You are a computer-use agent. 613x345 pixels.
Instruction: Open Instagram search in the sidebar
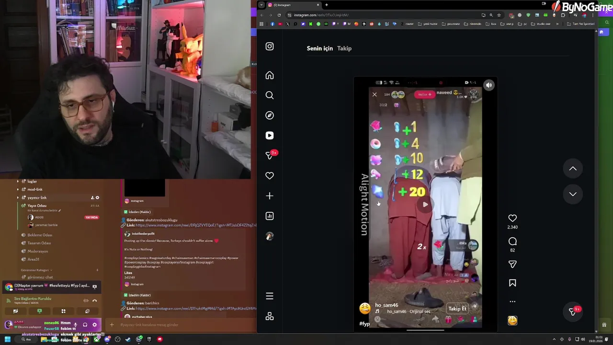(270, 95)
